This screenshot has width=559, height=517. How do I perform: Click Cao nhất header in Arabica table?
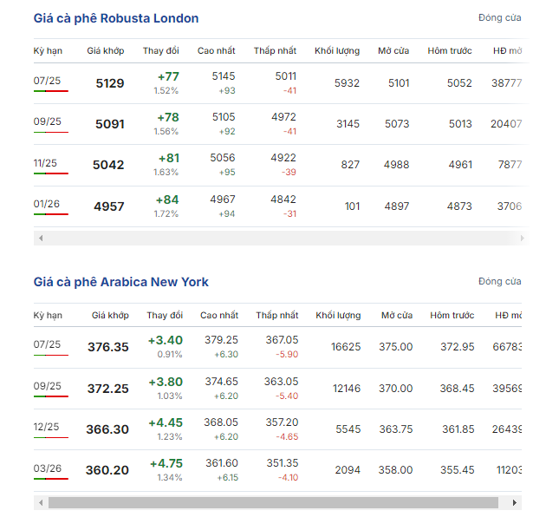[x=219, y=316]
